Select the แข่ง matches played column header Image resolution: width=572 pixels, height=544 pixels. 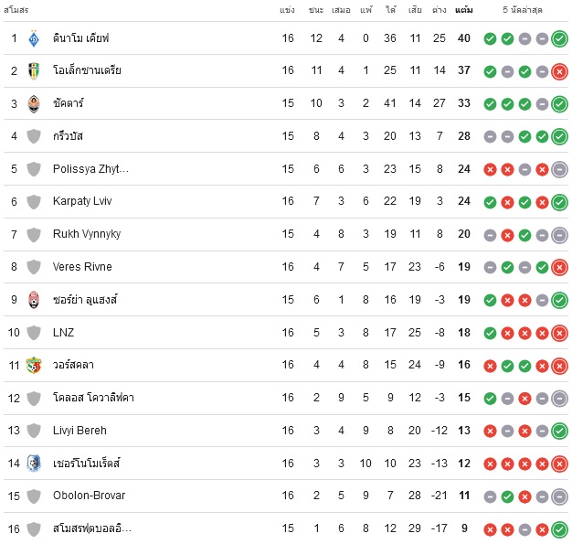pyautogui.click(x=287, y=10)
